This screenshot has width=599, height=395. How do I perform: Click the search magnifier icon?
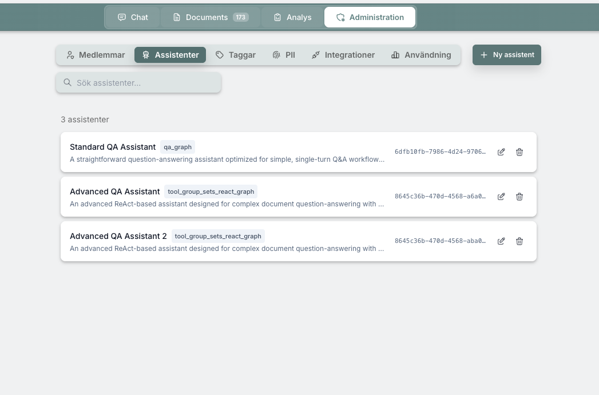coord(68,82)
